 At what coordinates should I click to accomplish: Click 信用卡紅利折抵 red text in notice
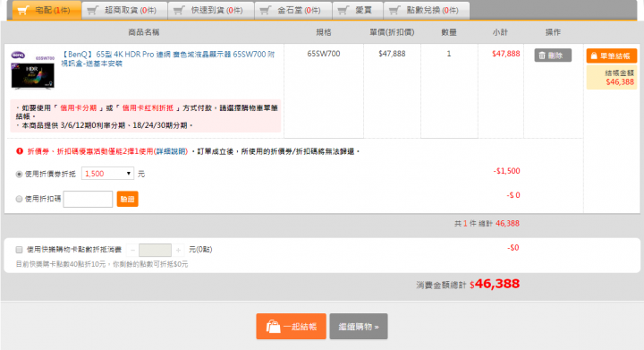click(148, 108)
